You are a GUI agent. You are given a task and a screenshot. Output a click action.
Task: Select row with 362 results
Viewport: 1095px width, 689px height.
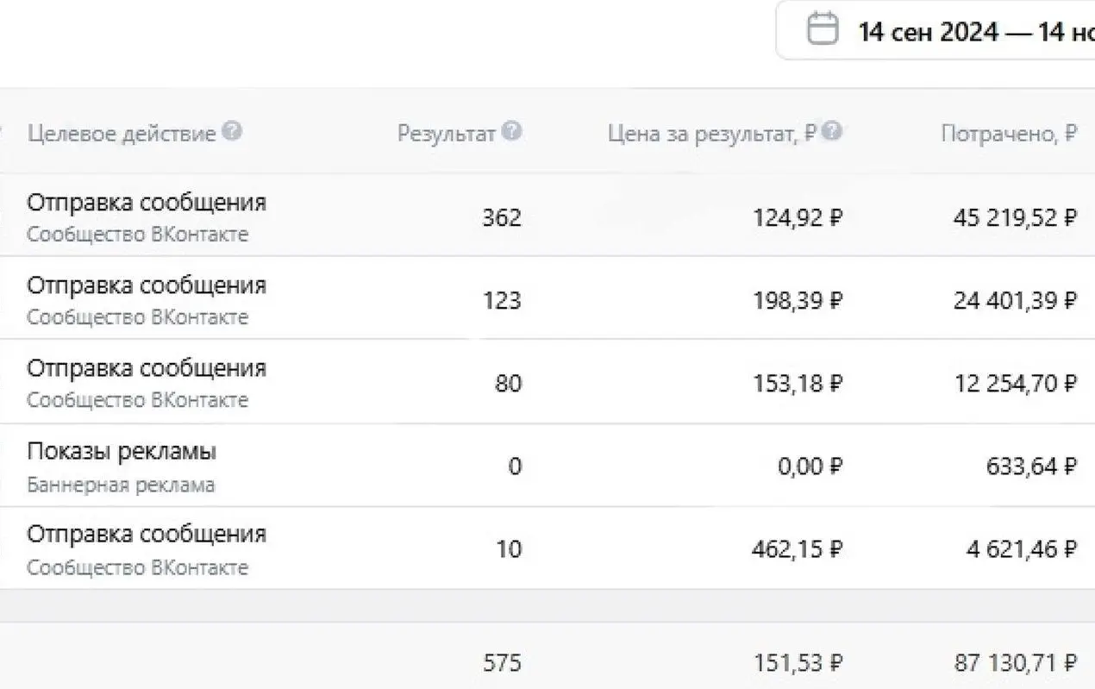[x=547, y=215]
